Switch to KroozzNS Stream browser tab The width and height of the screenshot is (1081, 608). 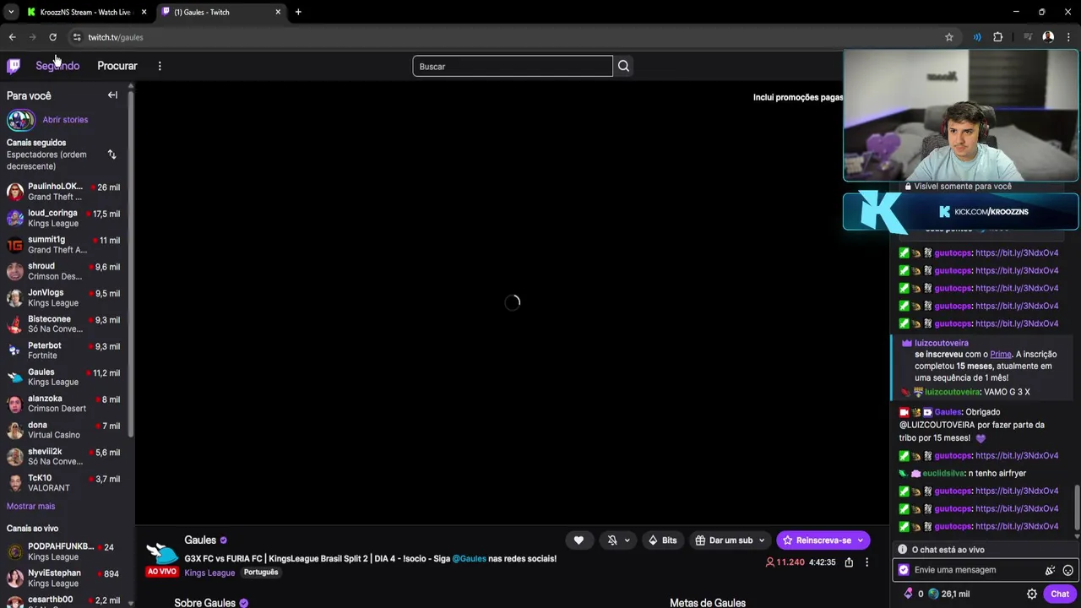[84, 12]
